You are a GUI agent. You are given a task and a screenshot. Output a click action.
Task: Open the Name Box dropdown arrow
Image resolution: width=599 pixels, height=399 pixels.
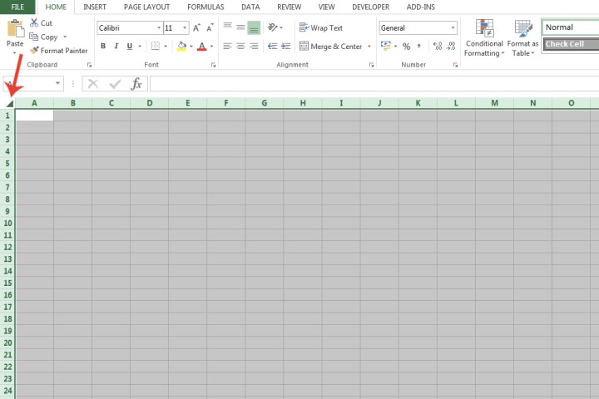58,84
